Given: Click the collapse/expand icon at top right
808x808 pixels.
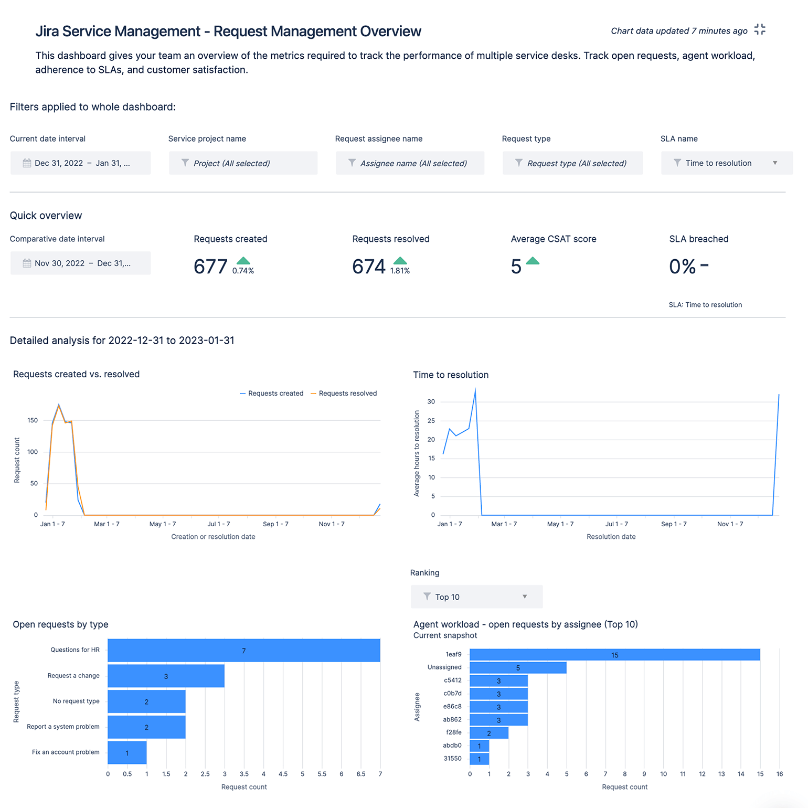Looking at the screenshot, I should click(x=760, y=29).
